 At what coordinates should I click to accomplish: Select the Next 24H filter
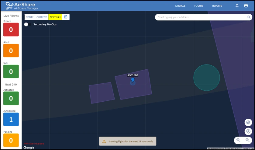(x=55, y=17)
